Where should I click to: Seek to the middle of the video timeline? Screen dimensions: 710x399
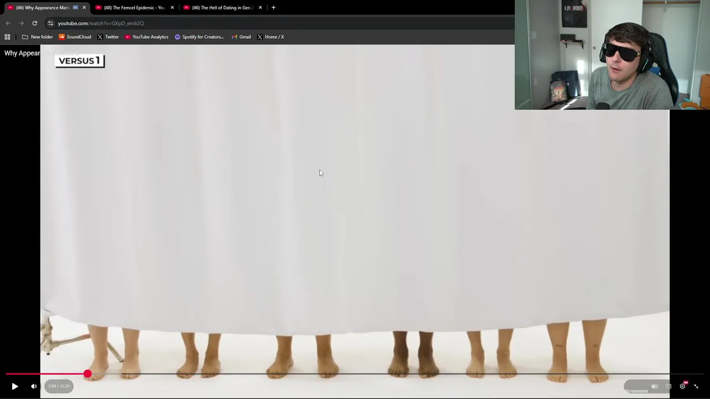pos(355,374)
